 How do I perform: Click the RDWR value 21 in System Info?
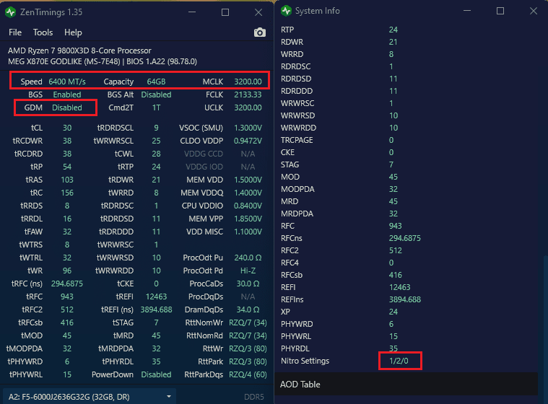pyautogui.click(x=393, y=42)
